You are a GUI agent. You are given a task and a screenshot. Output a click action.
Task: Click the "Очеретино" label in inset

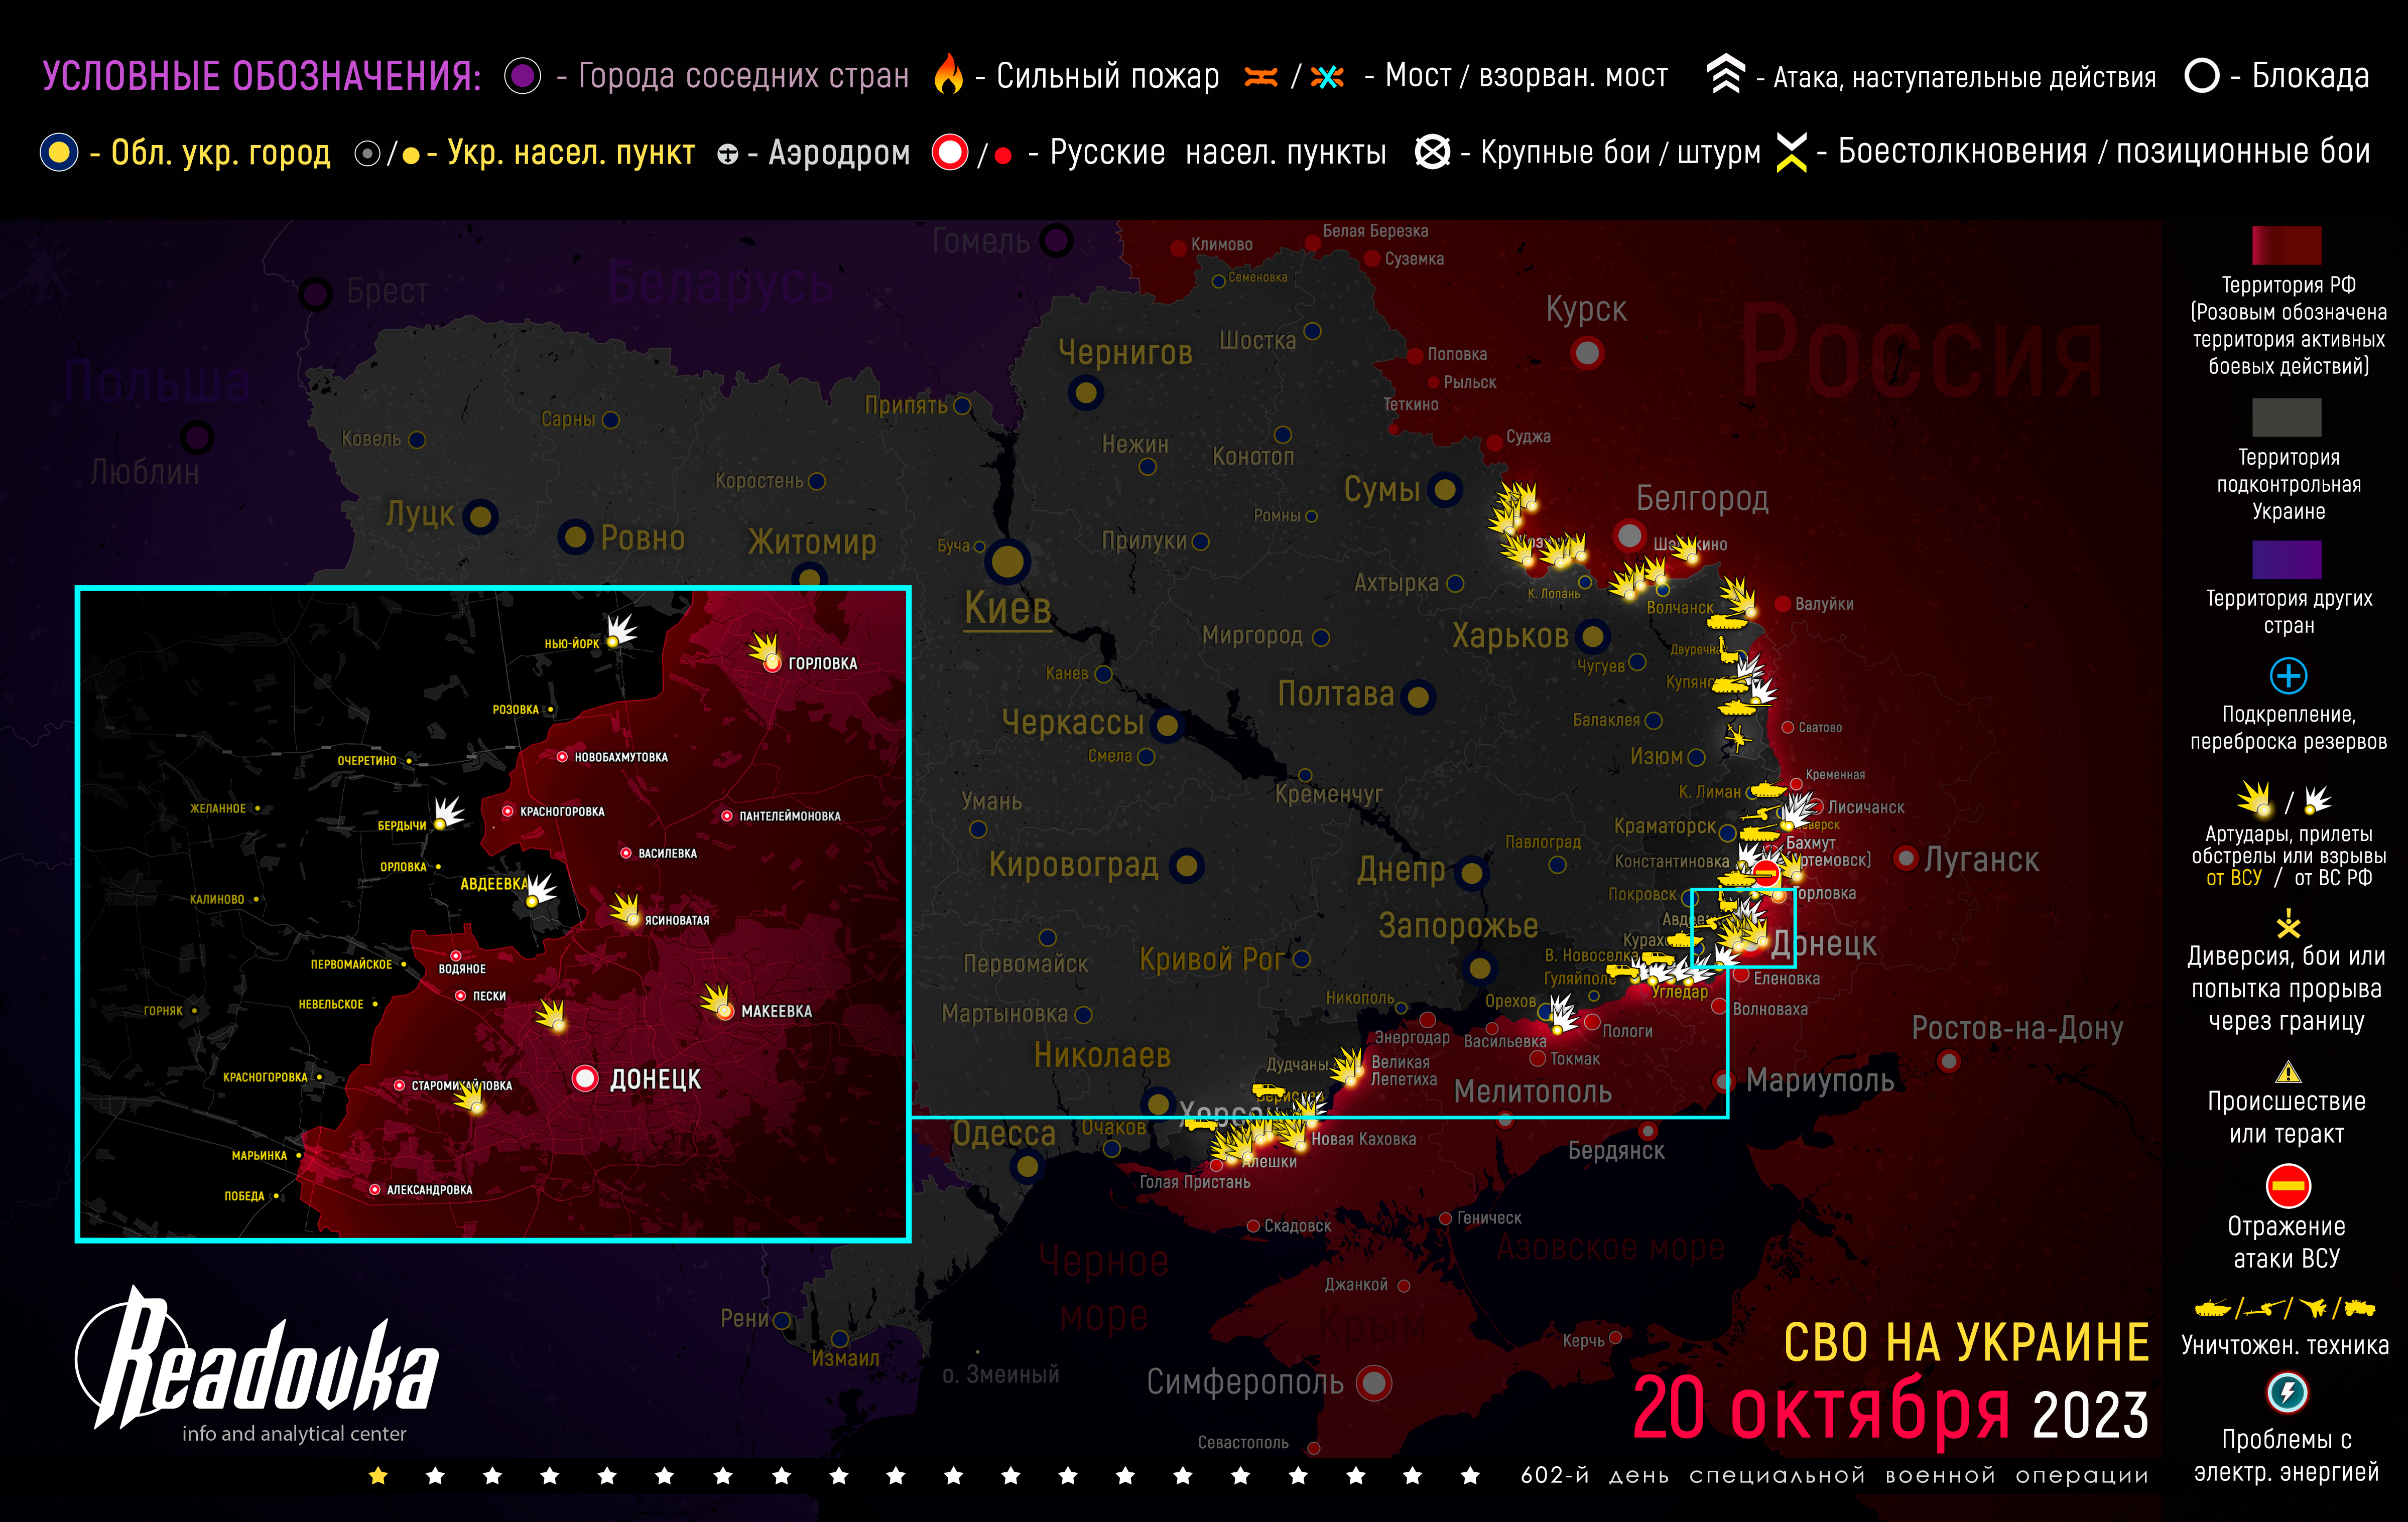(367, 761)
